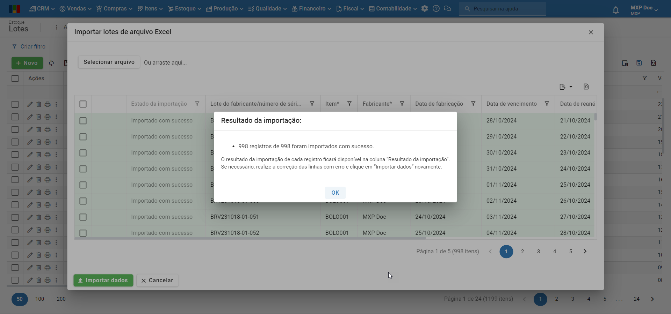Tick checkbox for lot BRV231018-01-052

click(x=83, y=233)
